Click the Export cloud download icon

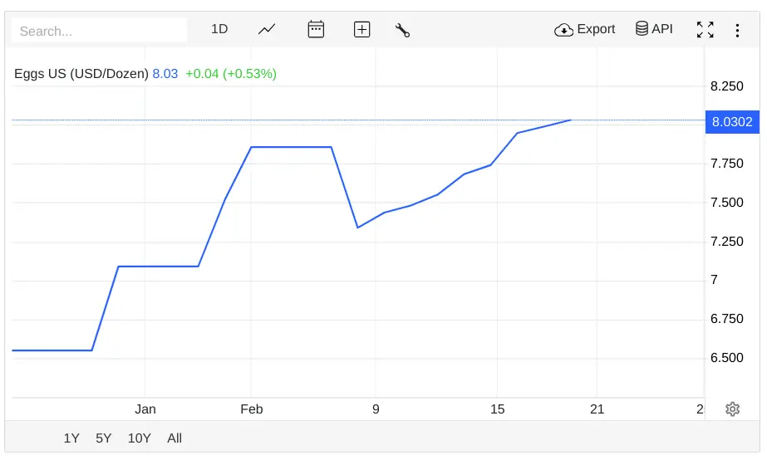(x=563, y=30)
